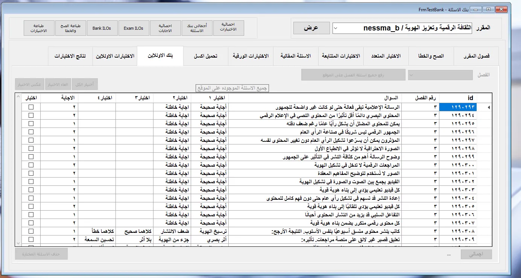This screenshot has width=521, height=278.
Task: Click the احصائية الاختبارات button
Action: pyautogui.click(x=229, y=28)
